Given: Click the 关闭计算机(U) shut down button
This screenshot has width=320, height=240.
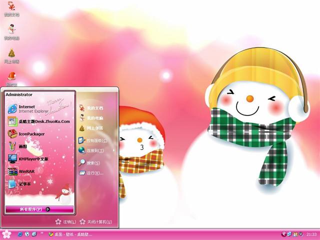Looking at the screenshot, I should [x=95, y=222].
